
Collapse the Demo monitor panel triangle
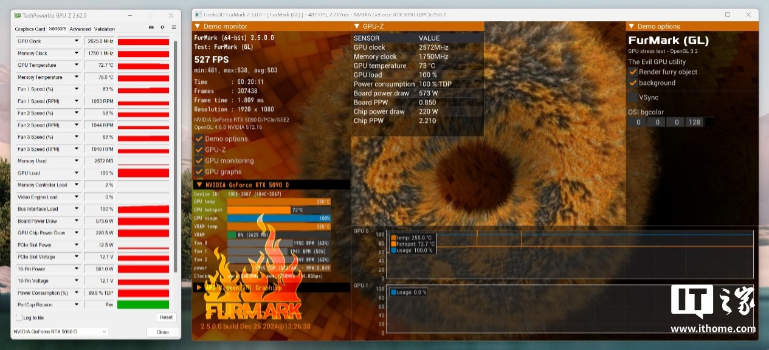[197, 26]
